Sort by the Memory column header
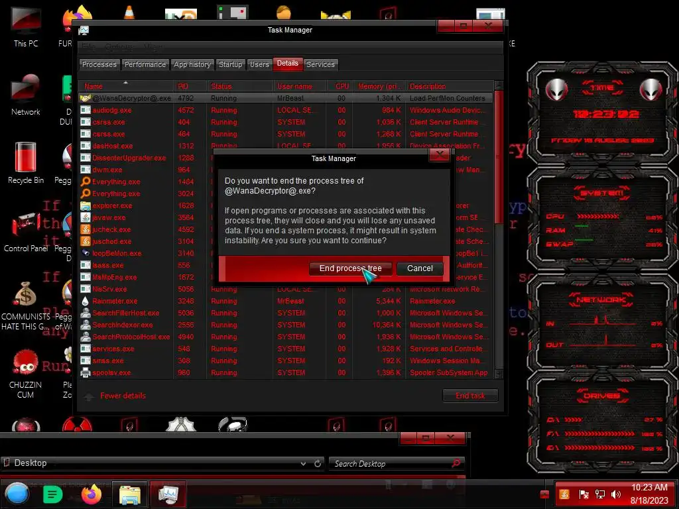This screenshot has width=679, height=509. (380, 86)
